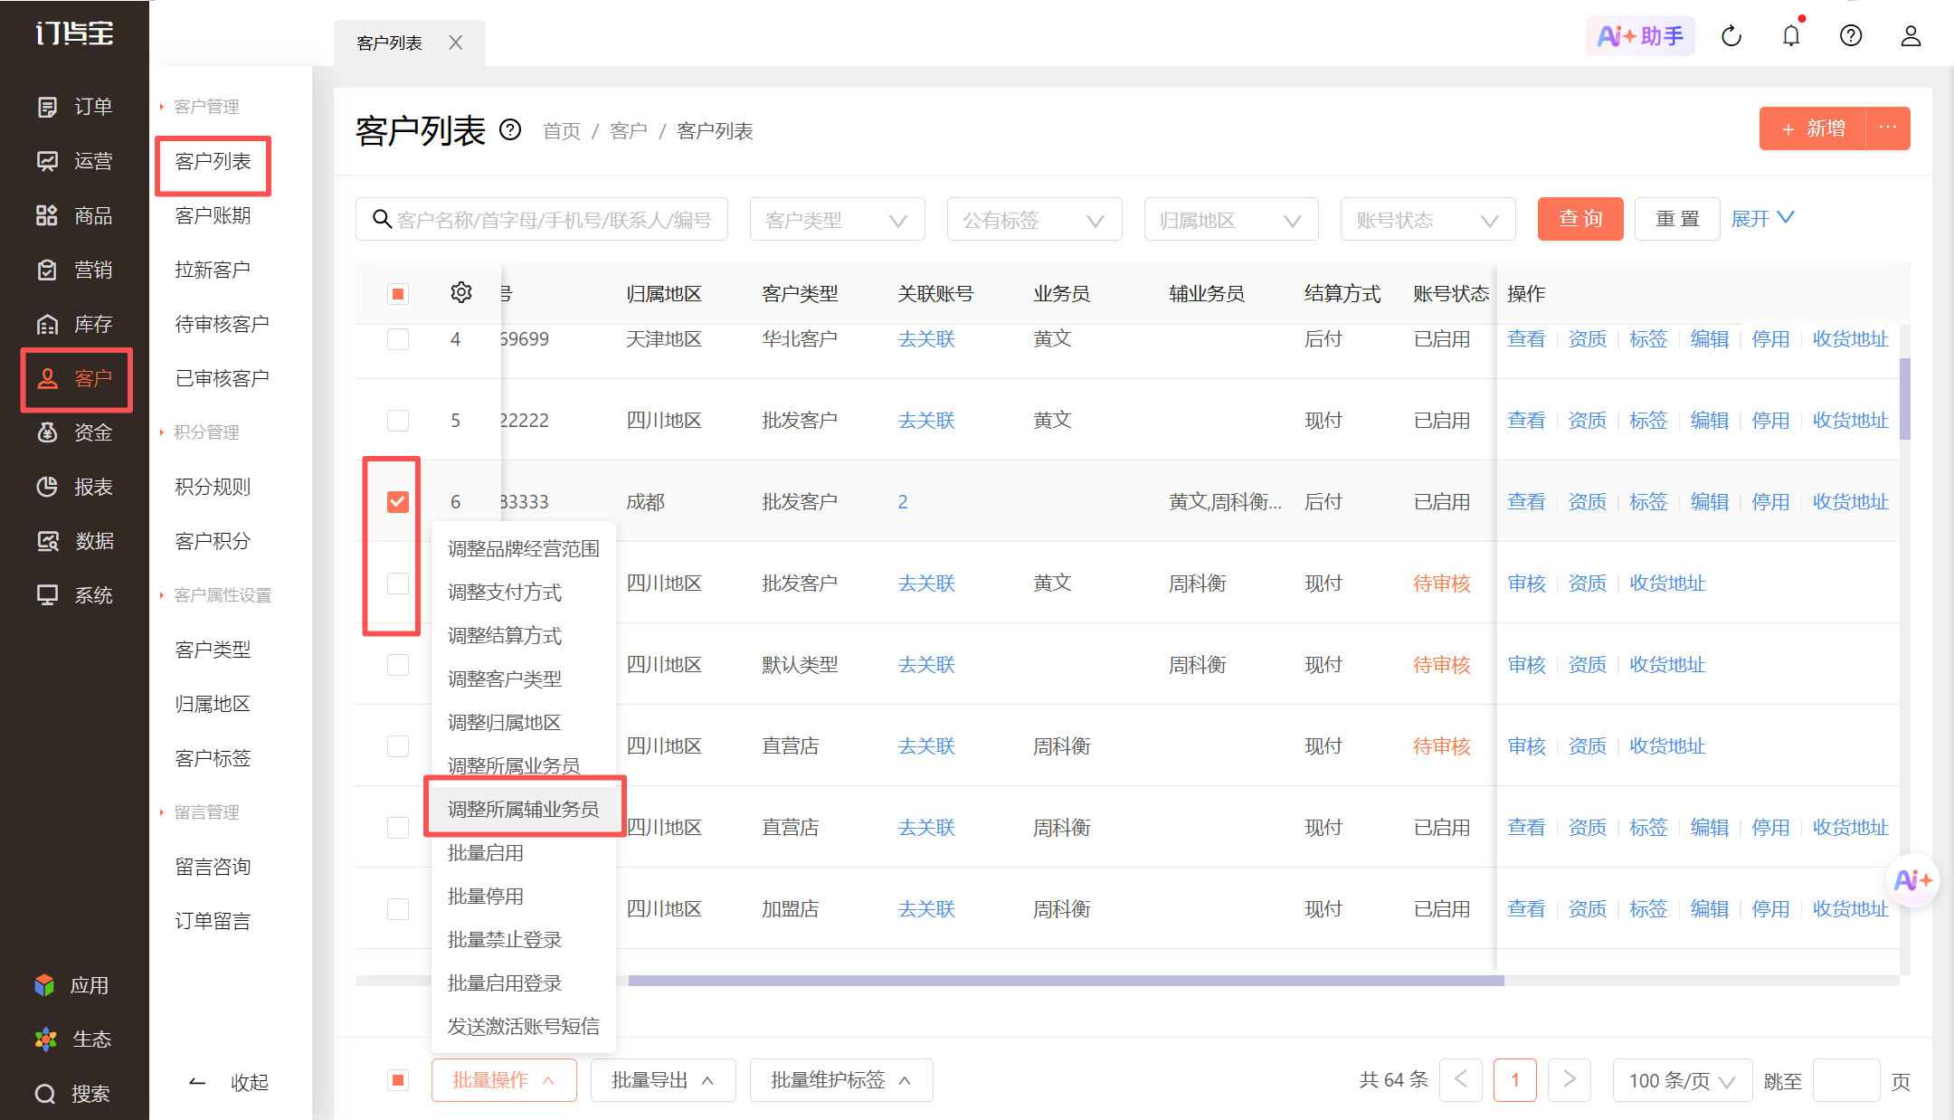
Task: Go to the 商品 module
Action: 74,215
